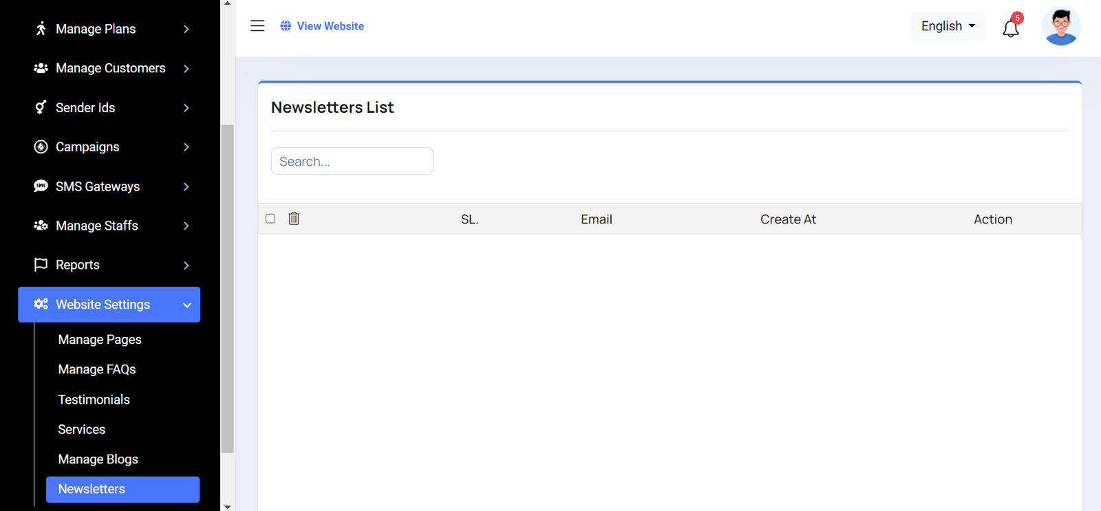
Task: Click the sidebar vertical scrollbar thumb
Action: click(x=228, y=289)
